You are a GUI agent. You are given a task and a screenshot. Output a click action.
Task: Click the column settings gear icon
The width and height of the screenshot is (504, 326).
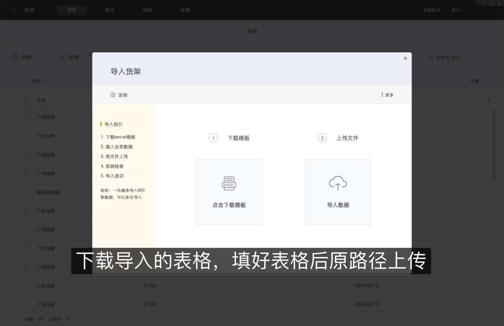489,101
